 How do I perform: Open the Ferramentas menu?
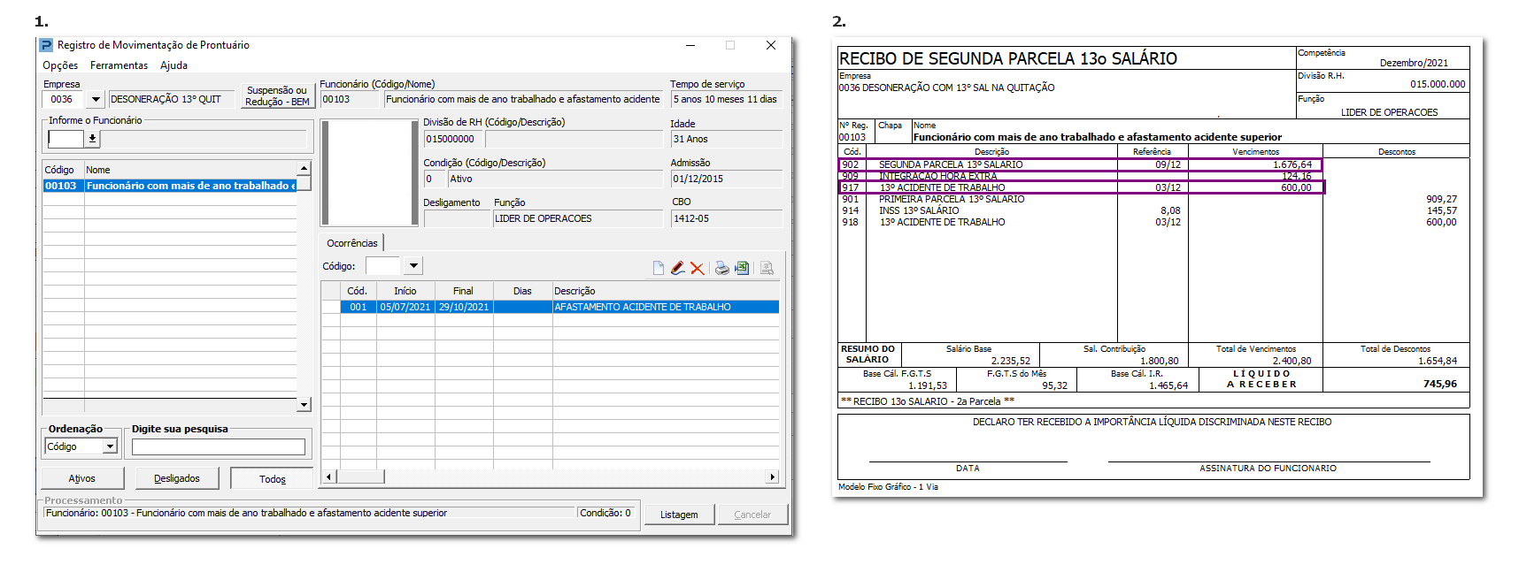pos(119,65)
